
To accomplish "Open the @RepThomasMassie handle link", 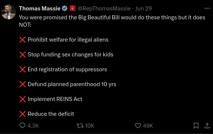I will pos(104,9).
